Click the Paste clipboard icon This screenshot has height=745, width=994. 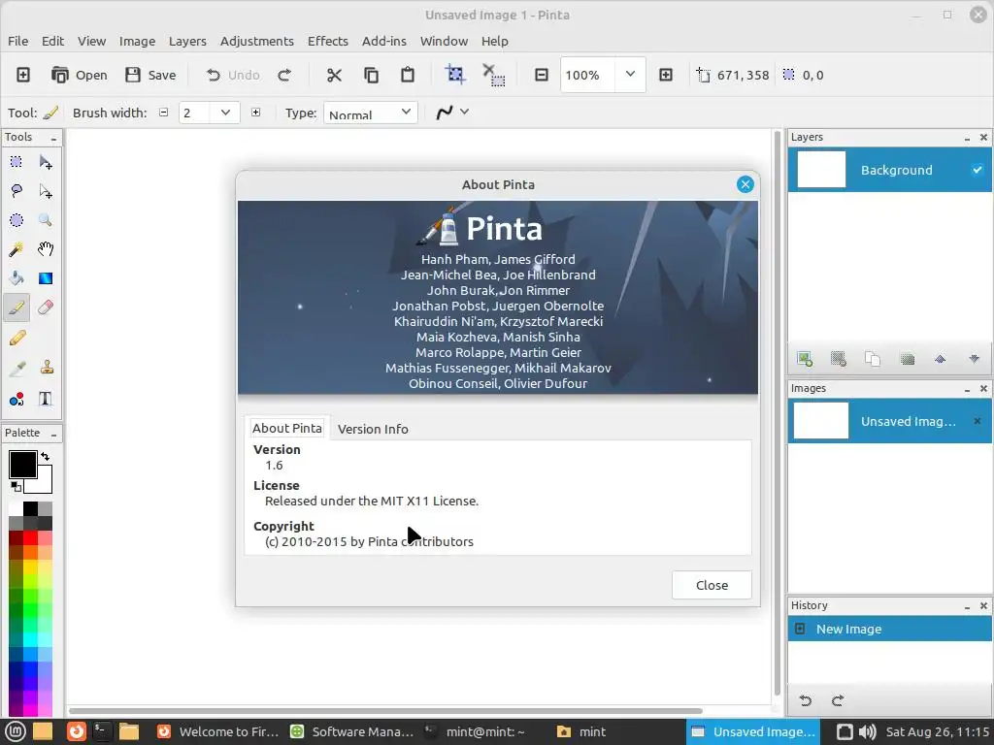[408, 75]
